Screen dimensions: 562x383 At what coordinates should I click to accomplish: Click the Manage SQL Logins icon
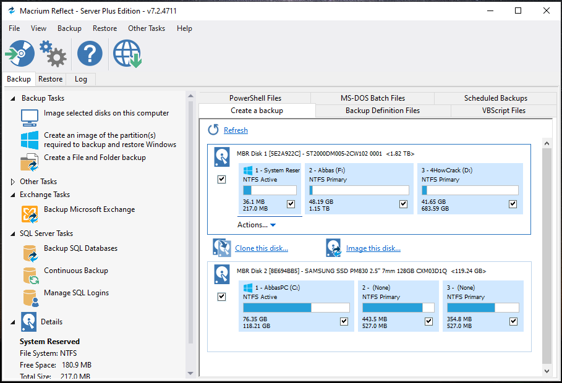click(x=30, y=298)
